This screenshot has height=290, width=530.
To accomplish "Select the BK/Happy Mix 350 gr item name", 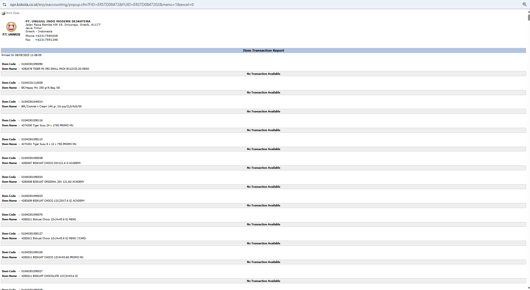I will point(40,88).
